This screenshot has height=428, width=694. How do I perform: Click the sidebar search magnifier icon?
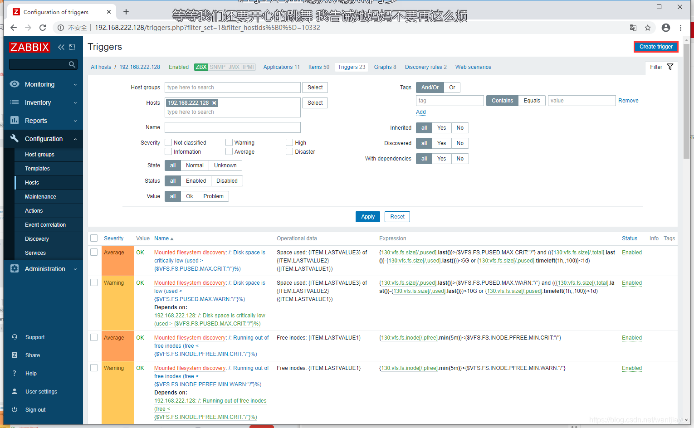pyautogui.click(x=72, y=64)
